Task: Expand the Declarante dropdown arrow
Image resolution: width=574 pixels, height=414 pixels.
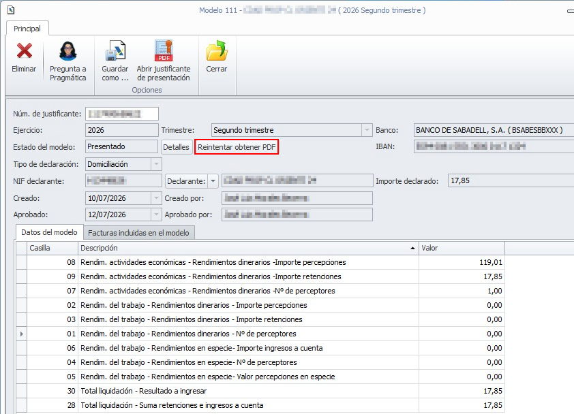Action: [213, 181]
